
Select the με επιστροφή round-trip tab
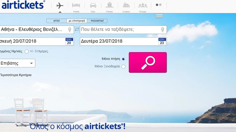click(x=77, y=21)
